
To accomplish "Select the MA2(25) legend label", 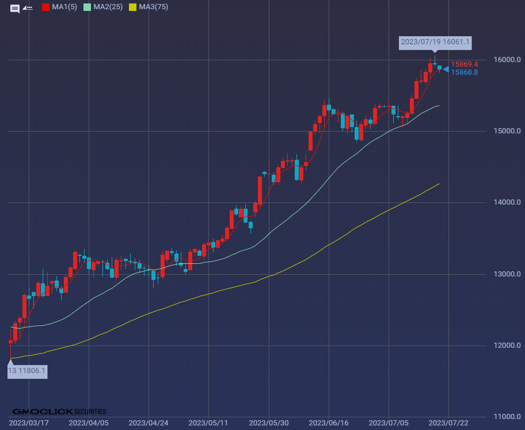I will point(108,7).
